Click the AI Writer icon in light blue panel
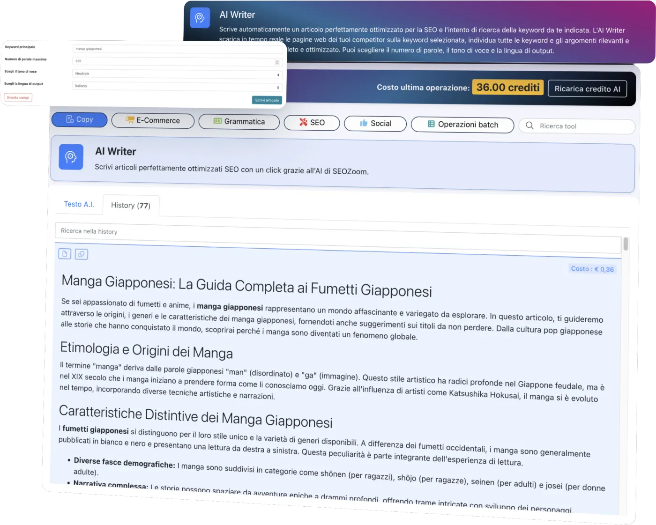This screenshot has width=656, height=525. click(x=71, y=157)
